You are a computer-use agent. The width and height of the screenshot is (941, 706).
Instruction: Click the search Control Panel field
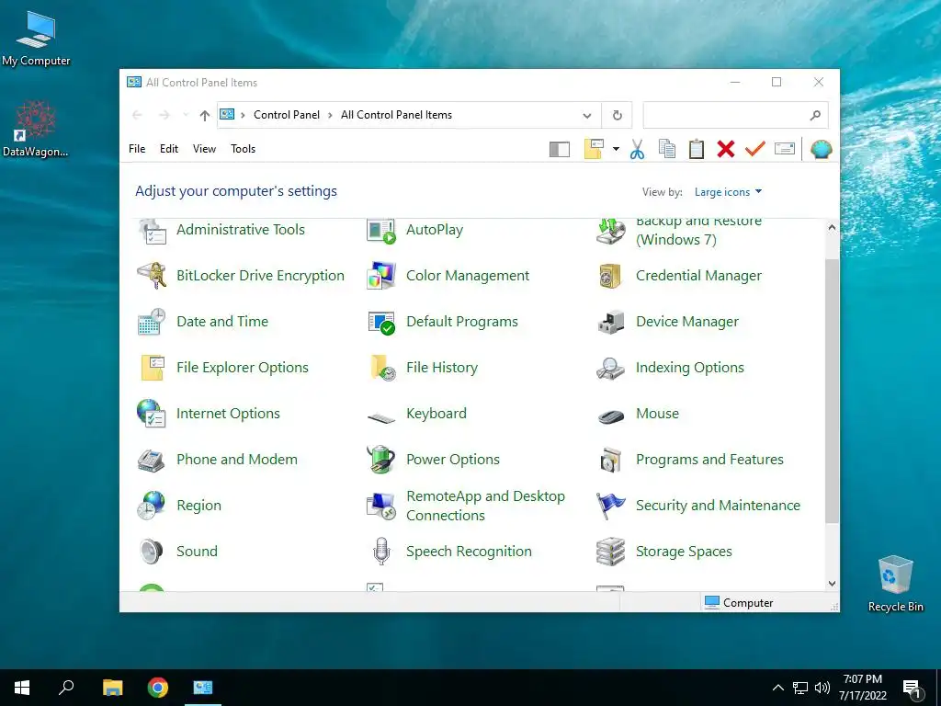tap(736, 115)
